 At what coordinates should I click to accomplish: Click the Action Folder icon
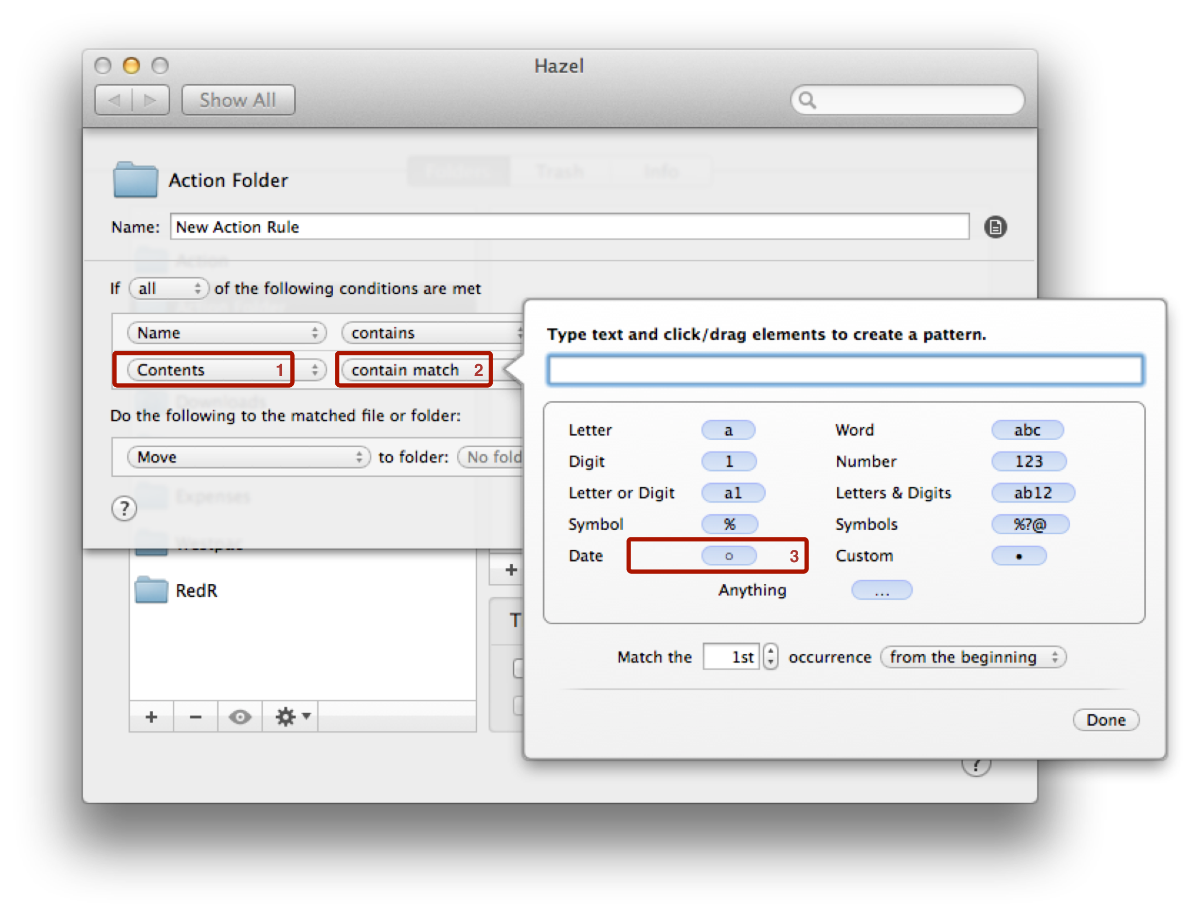[x=135, y=179]
